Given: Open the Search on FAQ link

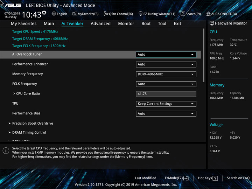Looking at the screenshot, I should (x=238, y=178).
